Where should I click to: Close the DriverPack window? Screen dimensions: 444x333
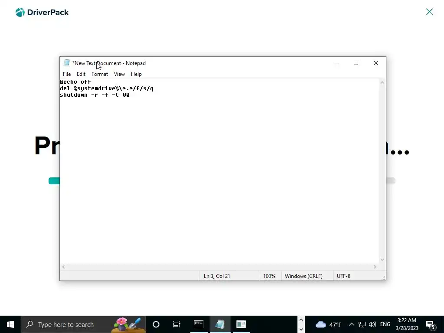tap(430, 12)
